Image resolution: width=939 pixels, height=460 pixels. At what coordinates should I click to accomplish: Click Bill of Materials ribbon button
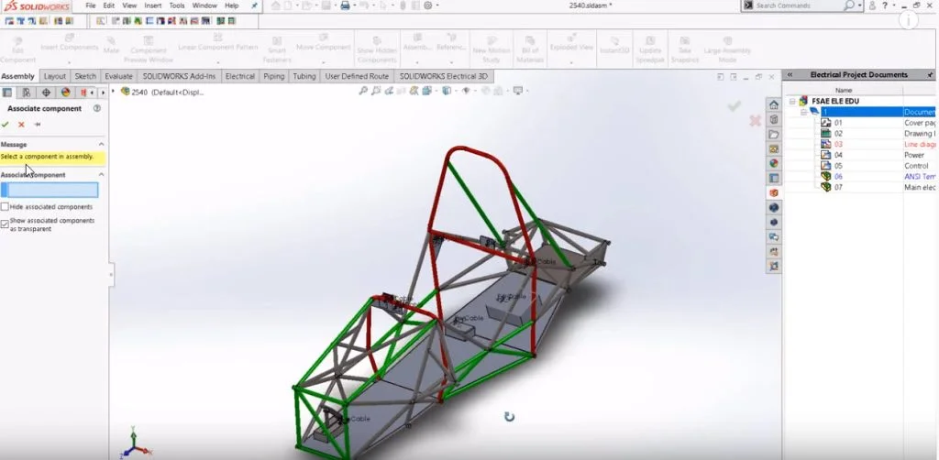[530, 49]
